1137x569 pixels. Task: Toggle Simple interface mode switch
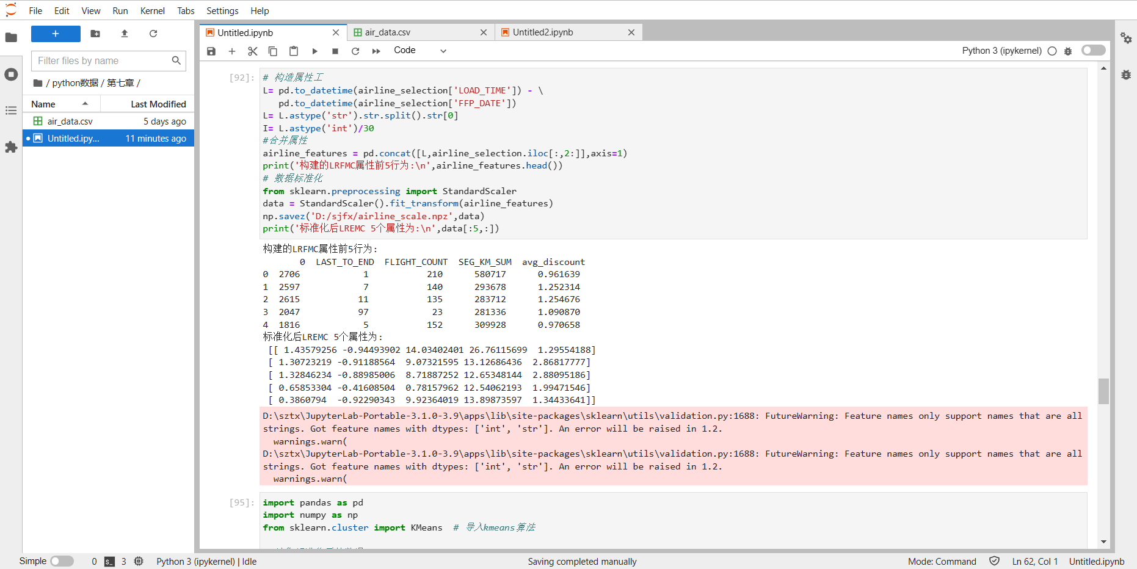[62, 561]
